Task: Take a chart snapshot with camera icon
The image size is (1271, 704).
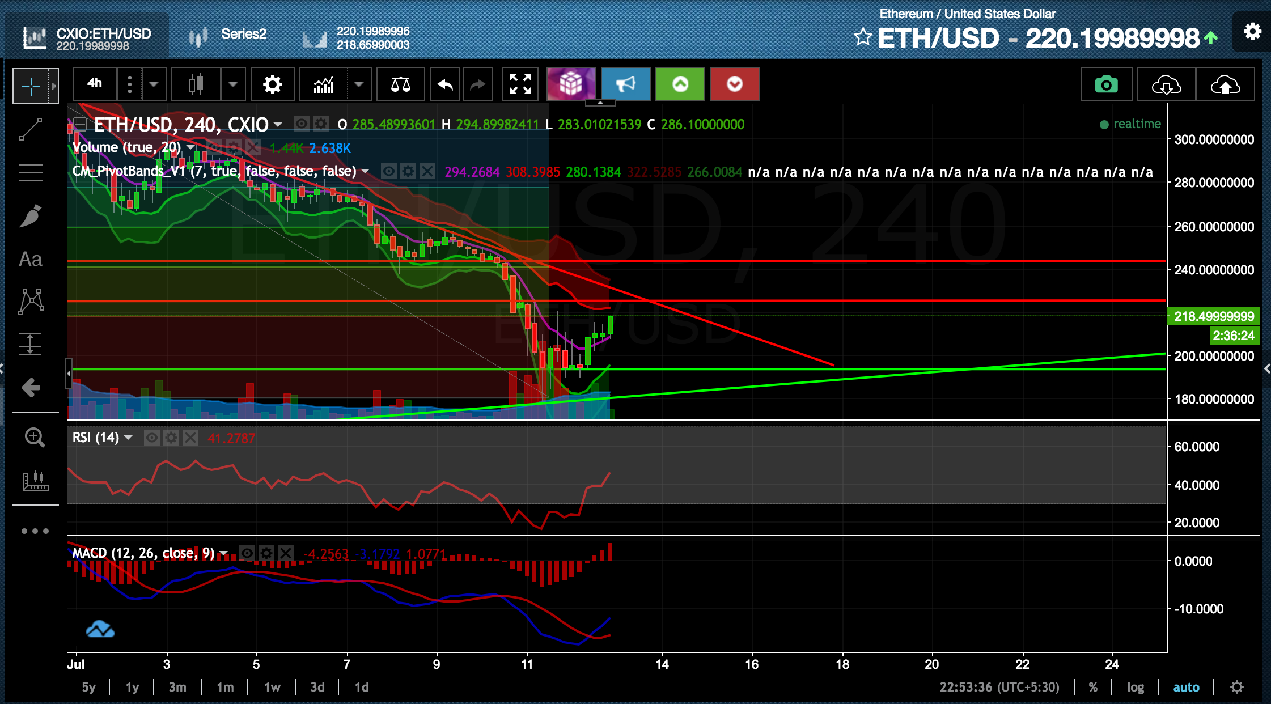Action: (1105, 85)
